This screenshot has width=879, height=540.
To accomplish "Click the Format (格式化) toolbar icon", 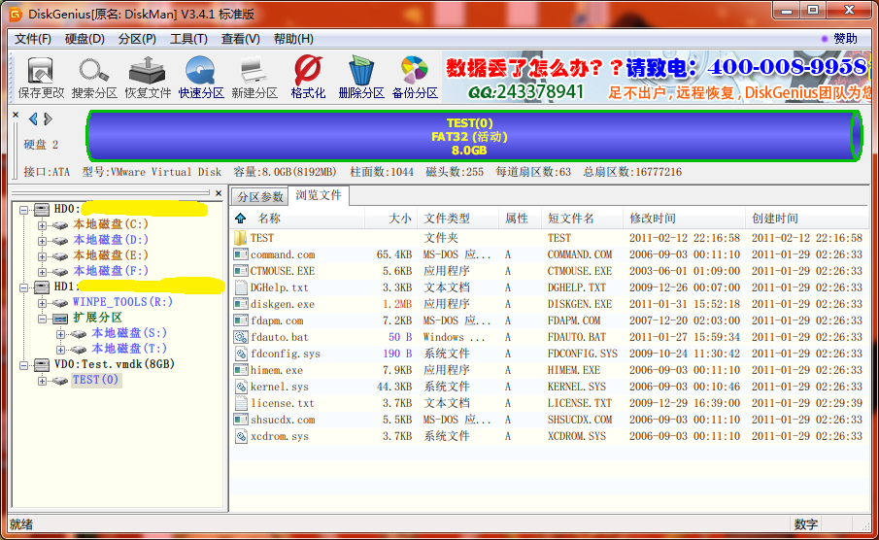I will pos(308,78).
